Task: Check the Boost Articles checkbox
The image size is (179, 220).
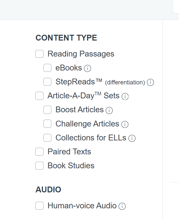Action: point(47,110)
